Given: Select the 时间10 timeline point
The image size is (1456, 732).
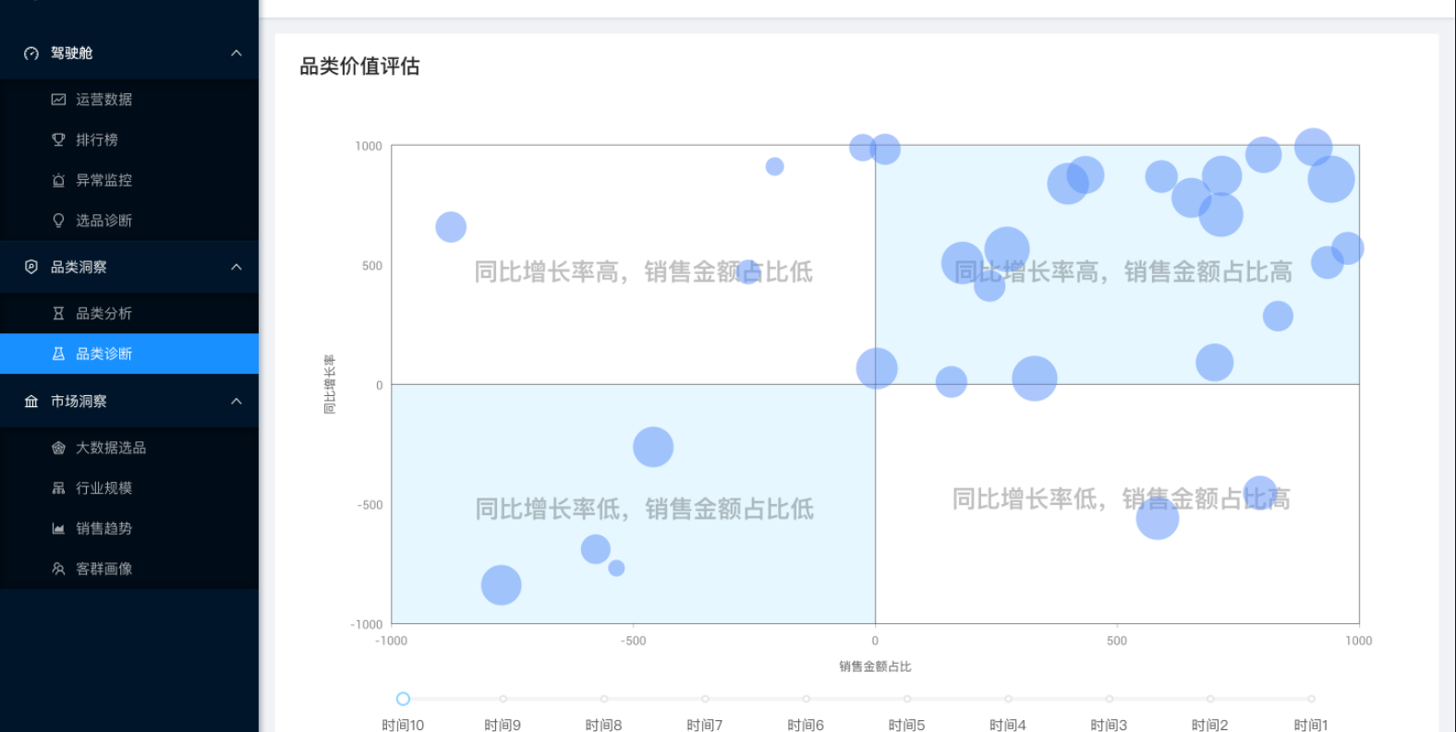Looking at the screenshot, I should 403,699.
